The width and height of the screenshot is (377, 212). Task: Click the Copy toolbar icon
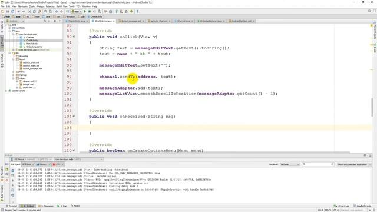(x=34, y=11)
